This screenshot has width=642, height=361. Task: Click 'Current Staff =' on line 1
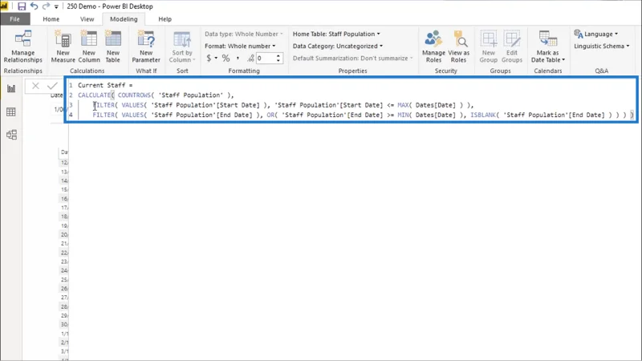click(105, 85)
